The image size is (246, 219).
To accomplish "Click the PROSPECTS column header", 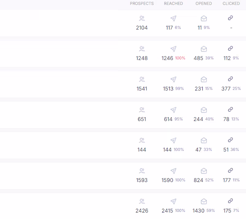I will pos(142,4).
